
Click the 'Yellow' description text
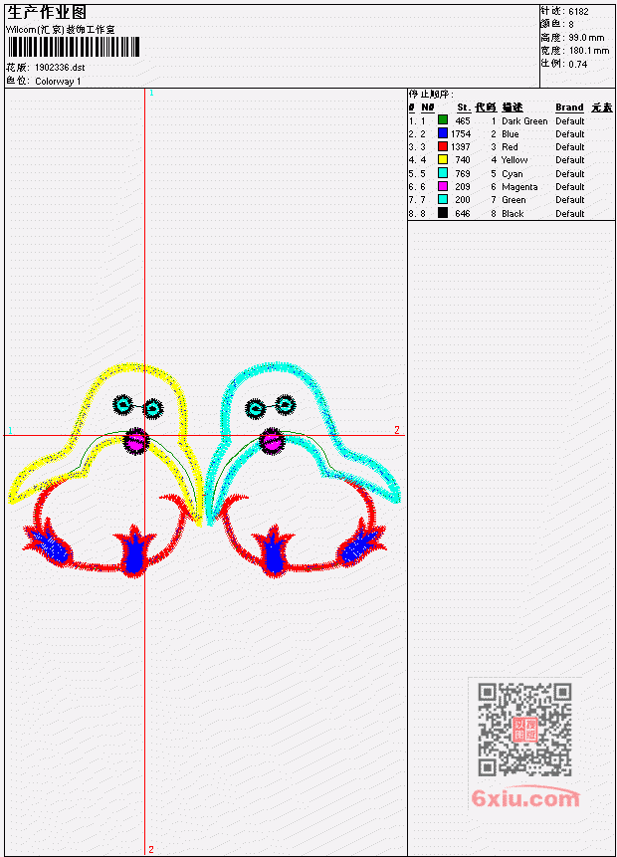tap(514, 160)
